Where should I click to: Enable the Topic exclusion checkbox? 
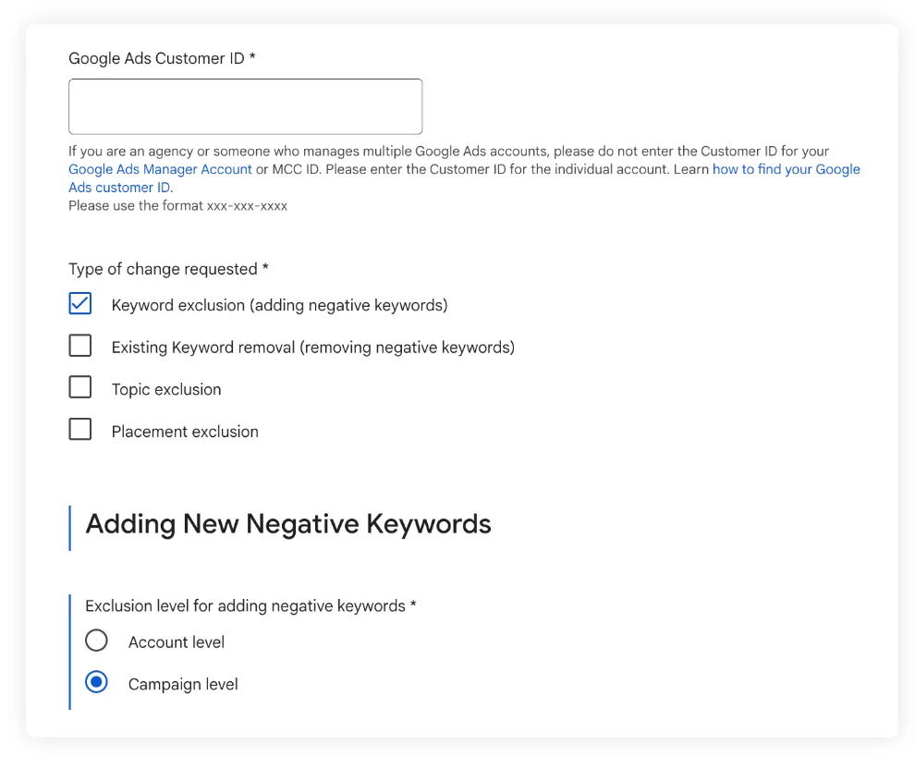[79, 387]
